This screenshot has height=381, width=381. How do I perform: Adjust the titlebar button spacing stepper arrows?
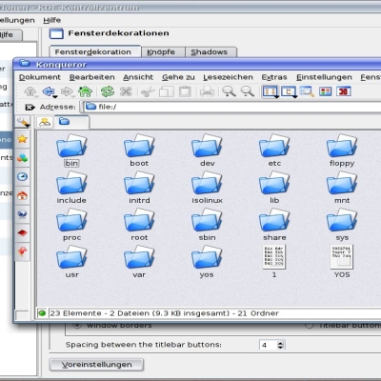280,345
